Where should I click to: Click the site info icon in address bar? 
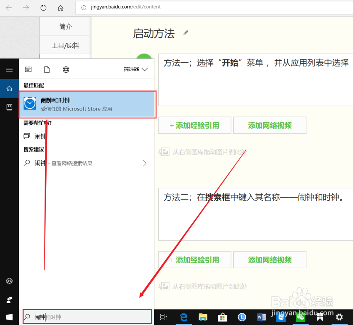(x=84, y=8)
